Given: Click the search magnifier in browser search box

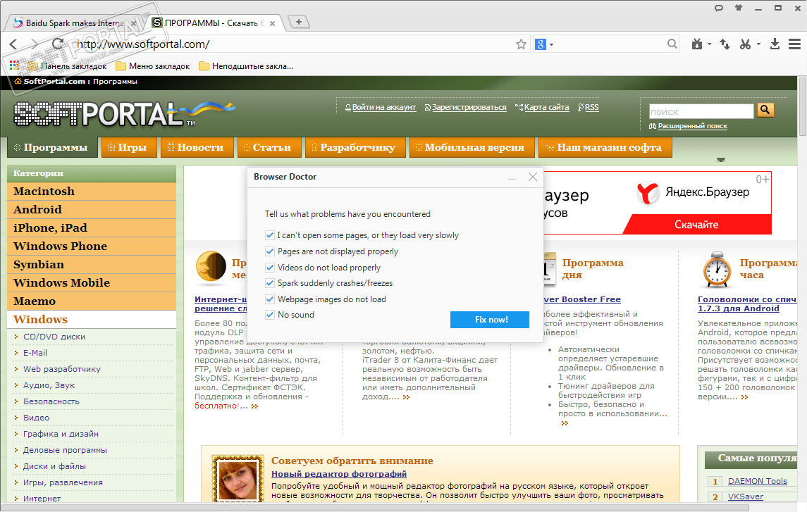Looking at the screenshot, I should click(672, 44).
